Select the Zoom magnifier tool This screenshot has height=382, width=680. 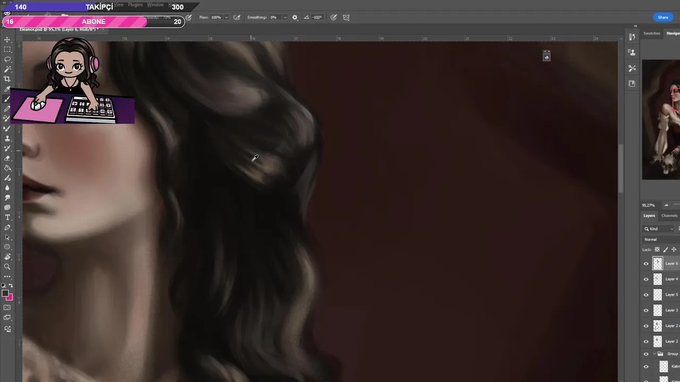pos(7,267)
